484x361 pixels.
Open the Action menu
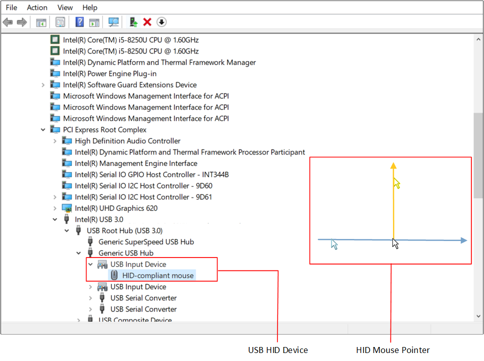click(x=37, y=7)
